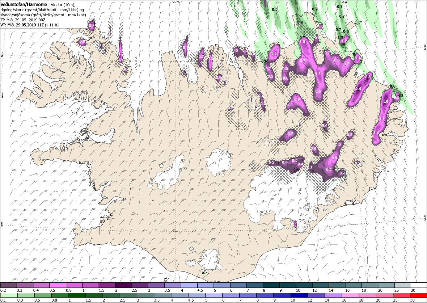427x303 pixels.
Task: Click the red-pink 25 swatch in lower legend
Action: tap(401, 296)
